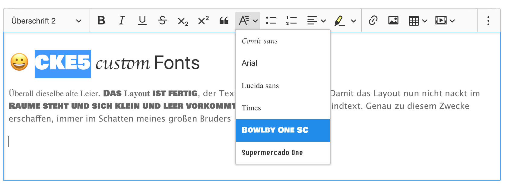
Task: Create a bulleted list
Action: 271,21
